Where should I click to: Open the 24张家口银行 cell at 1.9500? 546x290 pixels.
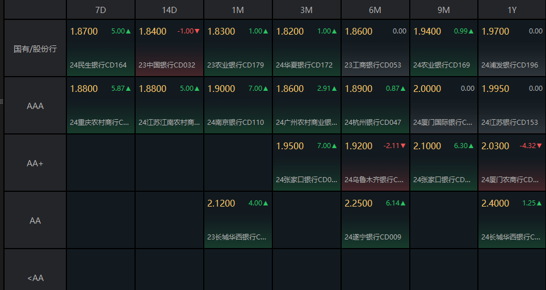pos(306,162)
